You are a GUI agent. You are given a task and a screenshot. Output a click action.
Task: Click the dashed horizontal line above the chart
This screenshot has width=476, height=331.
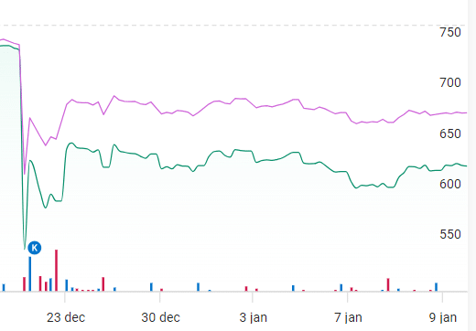point(233,25)
